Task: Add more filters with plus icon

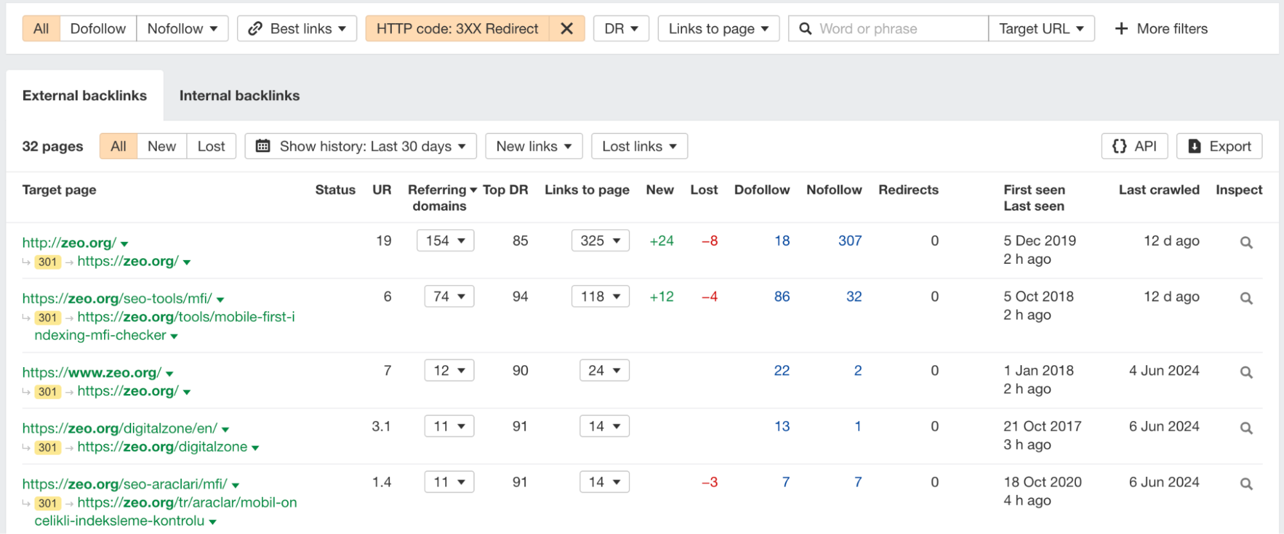Action: 1161,29
